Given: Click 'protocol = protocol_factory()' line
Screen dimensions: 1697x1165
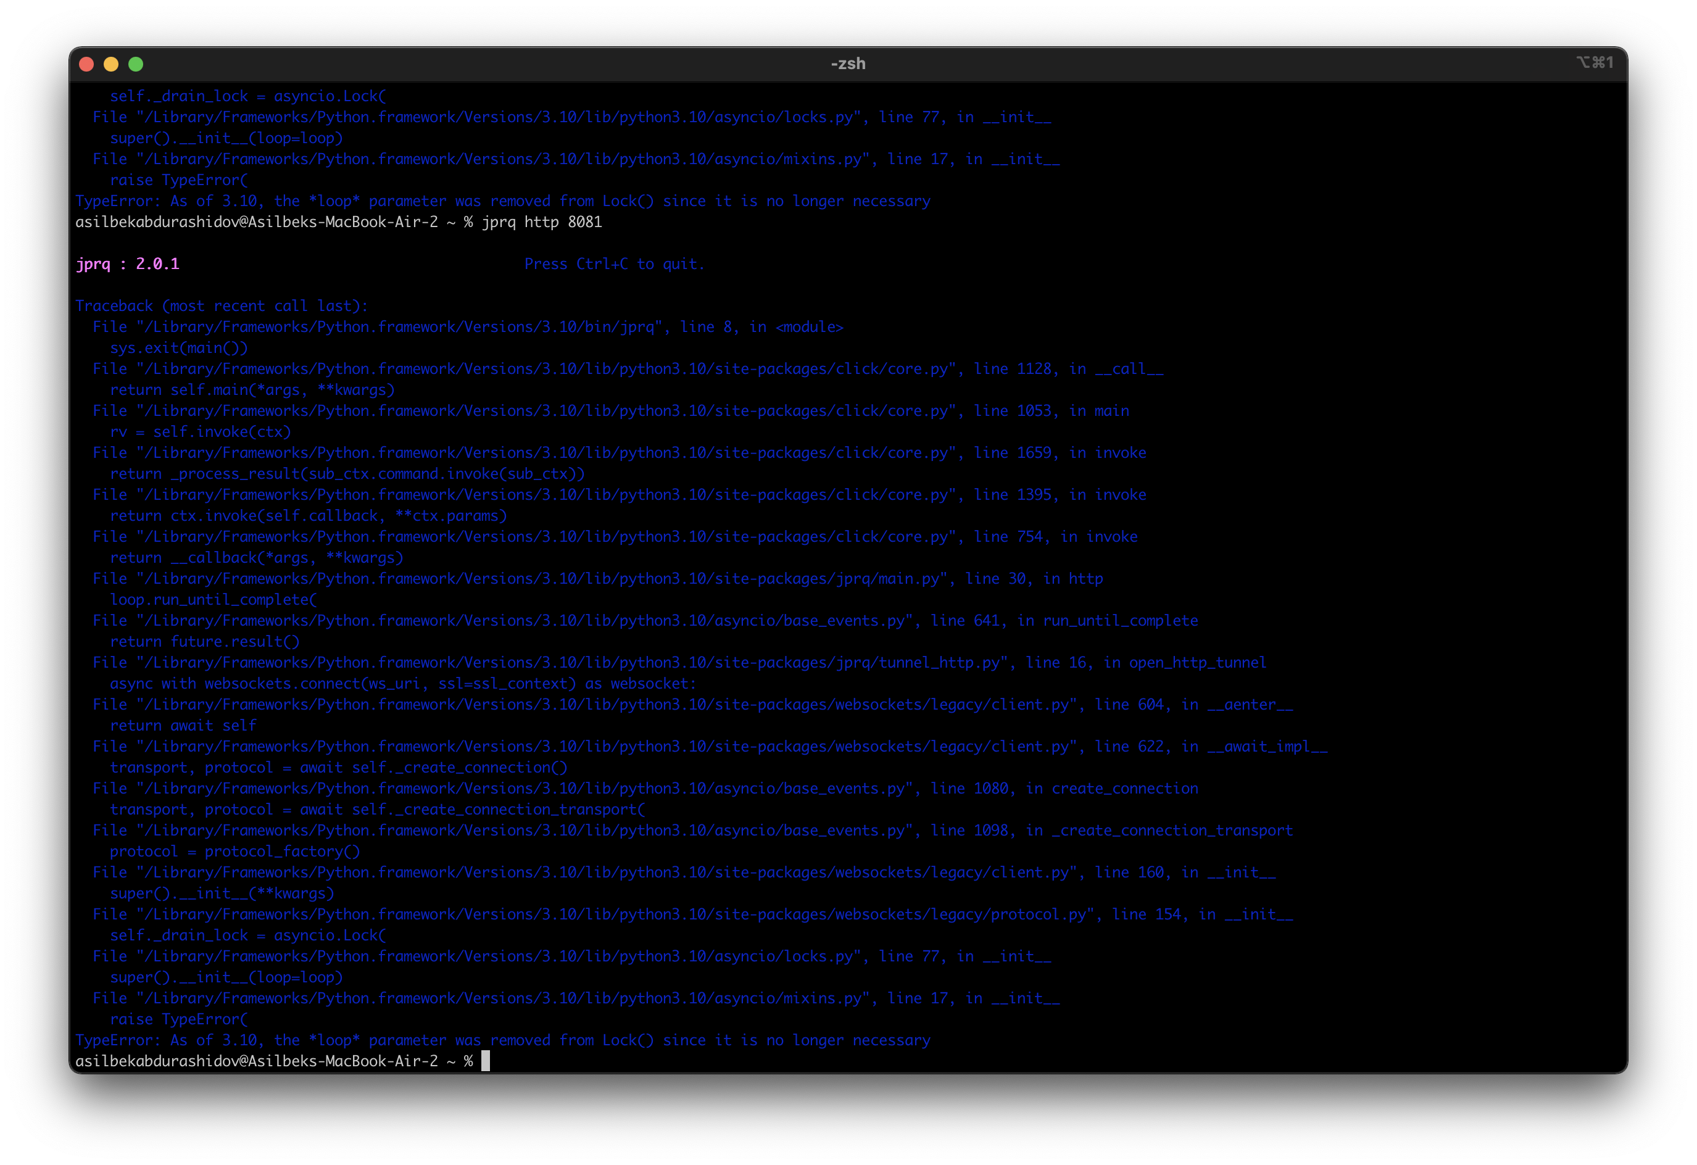Looking at the screenshot, I should click(234, 852).
